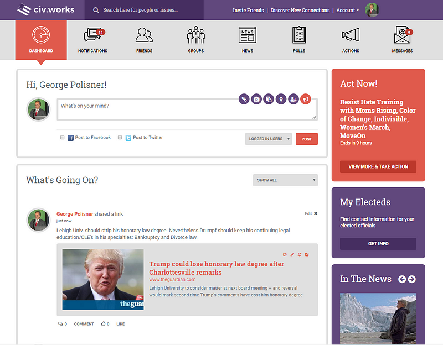Click the camera photo upload icon

click(256, 99)
